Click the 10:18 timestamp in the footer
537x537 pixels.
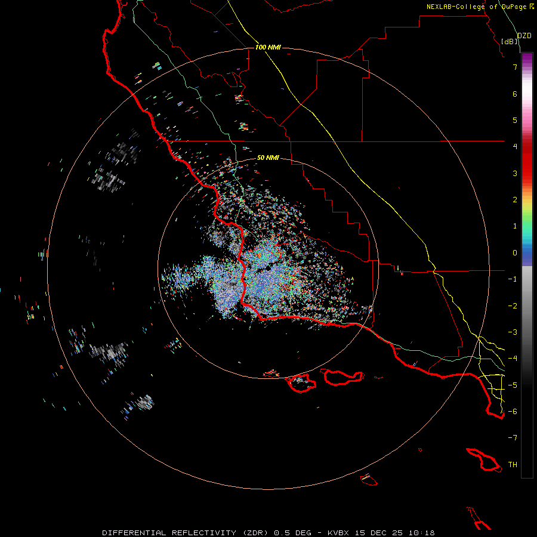pyautogui.click(x=422, y=533)
